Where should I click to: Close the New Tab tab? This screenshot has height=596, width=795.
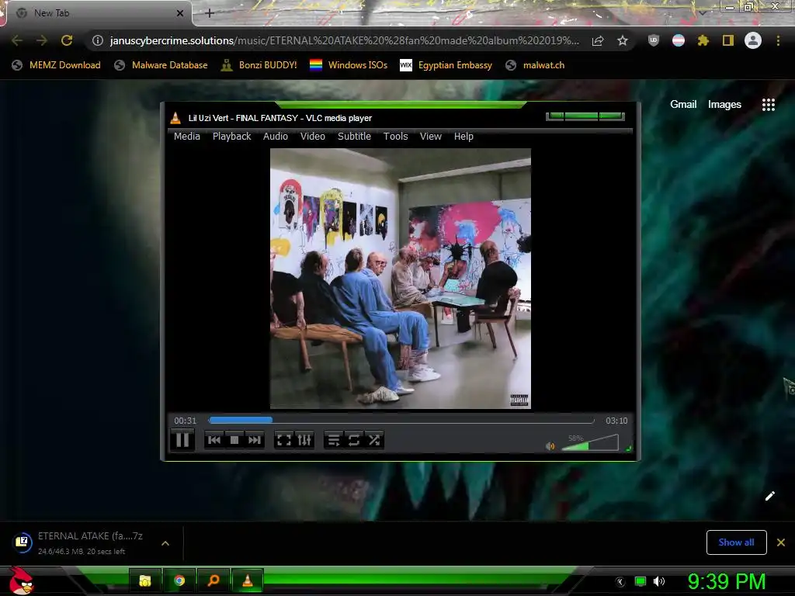pos(180,13)
